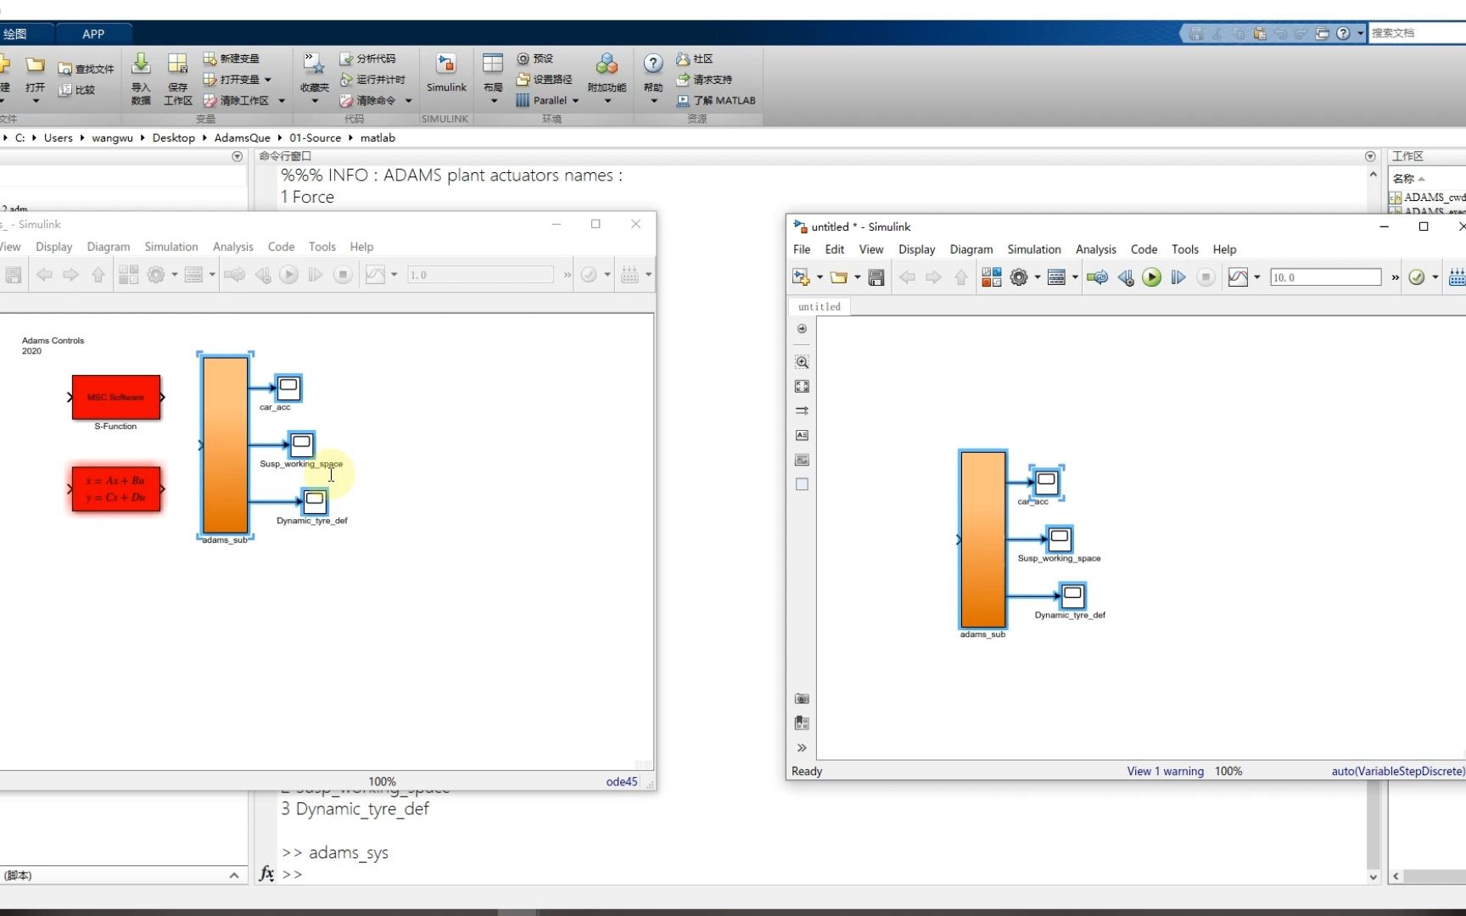The width and height of the screenshot is (1466, 916).
Task: Click Simulink button in MATLAB ribbon
Action: (446, 74)
